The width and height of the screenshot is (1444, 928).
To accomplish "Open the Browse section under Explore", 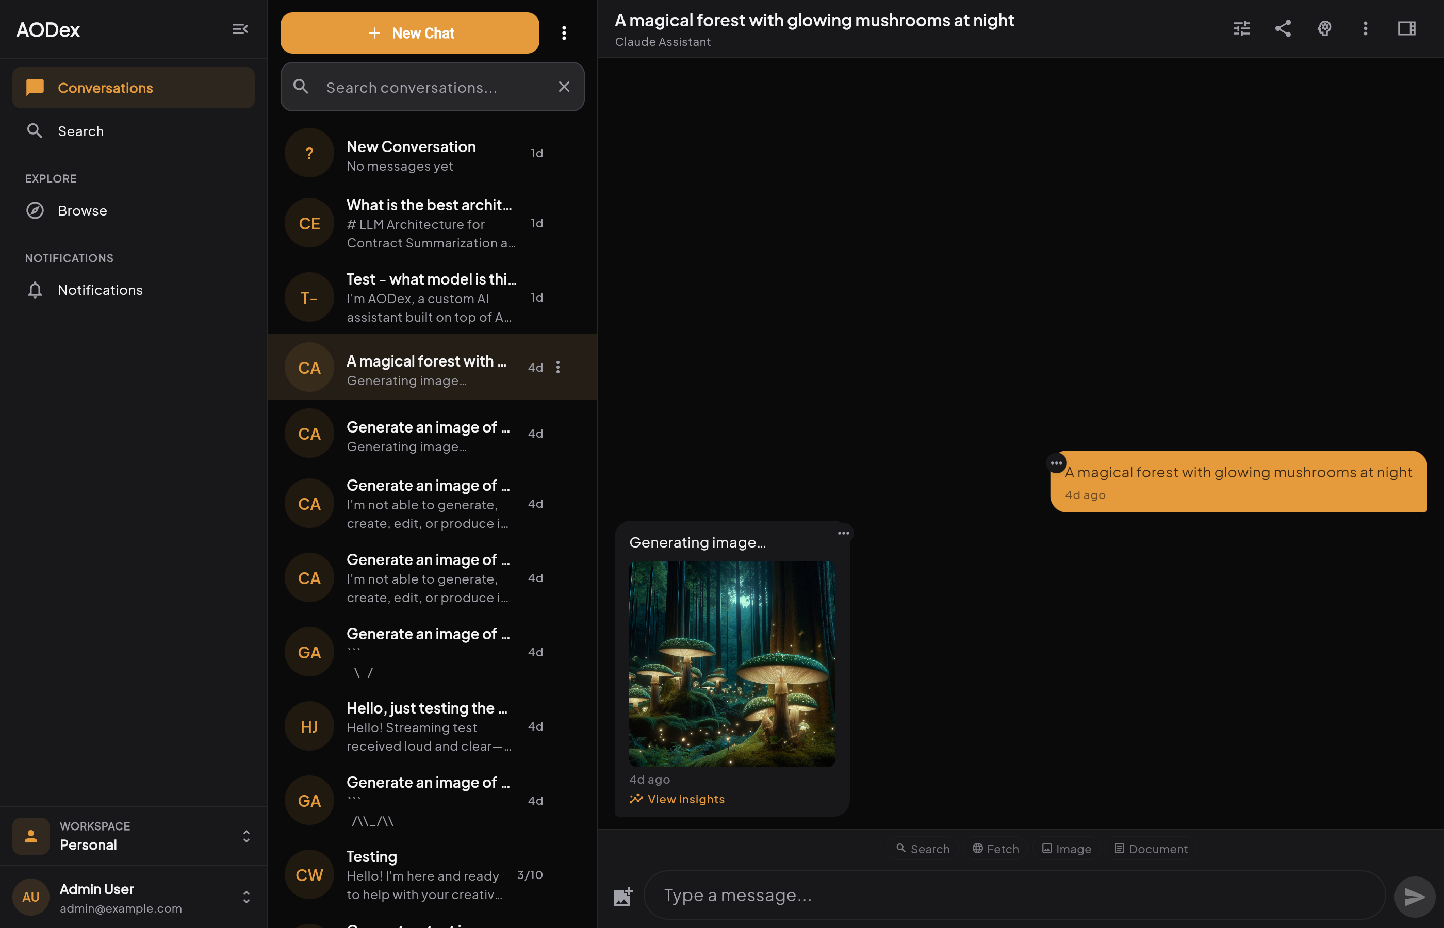I will [x=82, y=210].
